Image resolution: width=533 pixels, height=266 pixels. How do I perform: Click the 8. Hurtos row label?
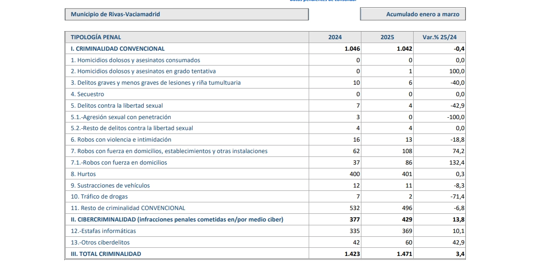[x=83, y=174]
